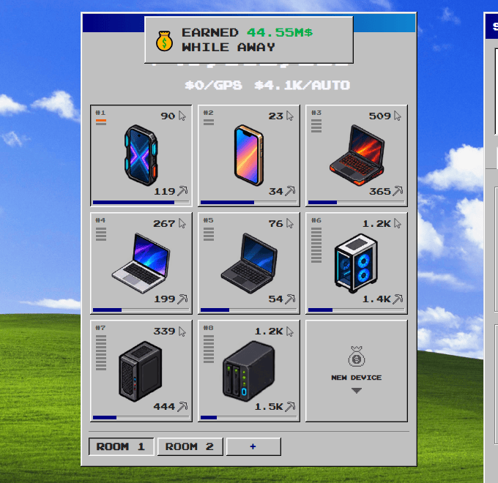Click the cursor icon in slot #8
Screen dimensions: 498x483
click(290, 332)
